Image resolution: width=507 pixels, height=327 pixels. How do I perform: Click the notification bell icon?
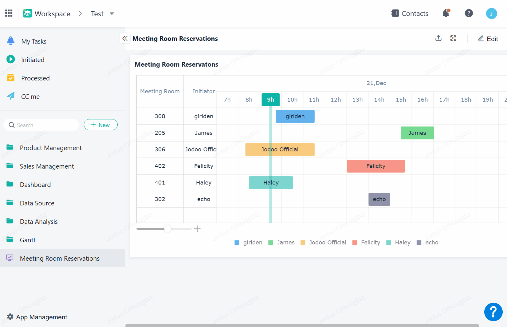(446, 13)
